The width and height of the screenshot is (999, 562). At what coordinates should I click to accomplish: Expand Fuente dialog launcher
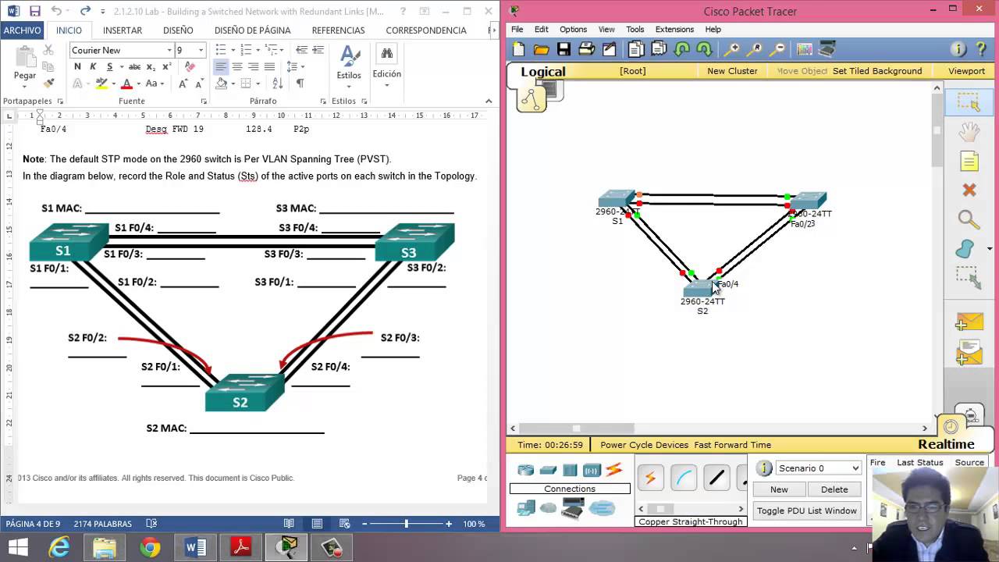pos(204,101)
